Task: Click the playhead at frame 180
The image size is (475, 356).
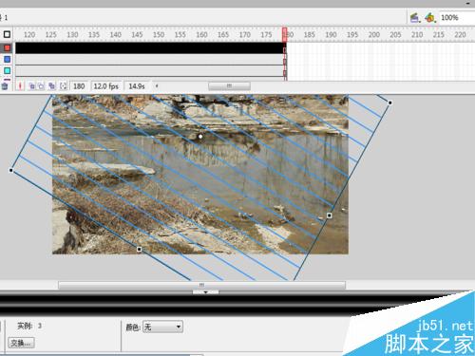Action: [284, 34]
